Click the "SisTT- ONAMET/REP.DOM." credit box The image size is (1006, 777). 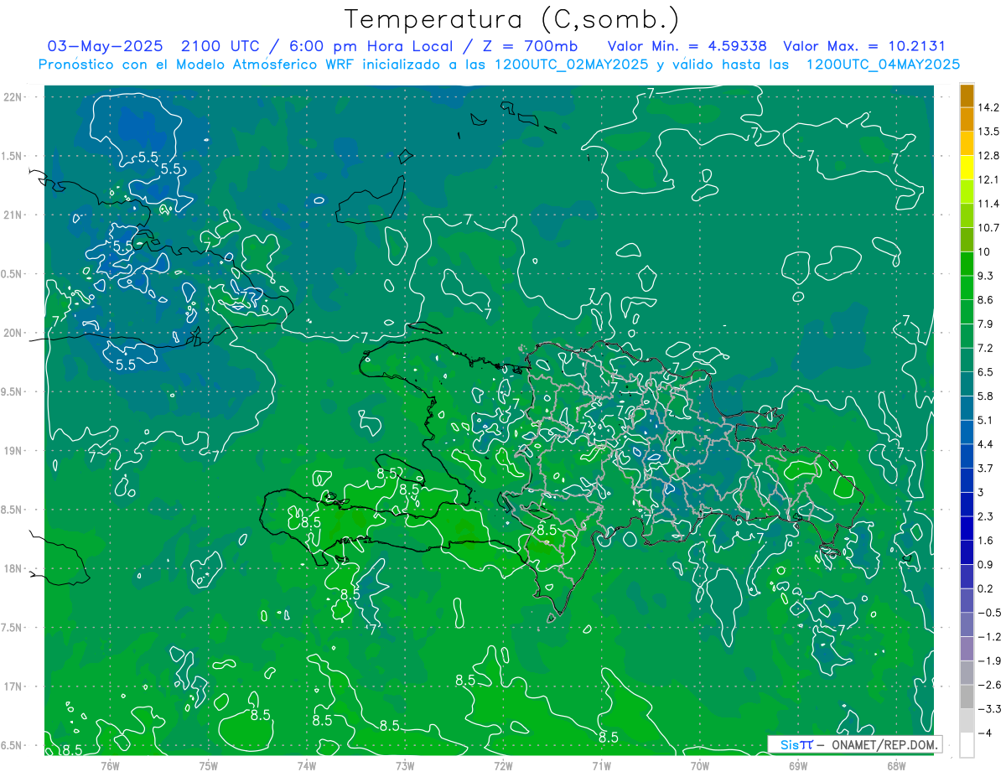[x=855, y=744]
